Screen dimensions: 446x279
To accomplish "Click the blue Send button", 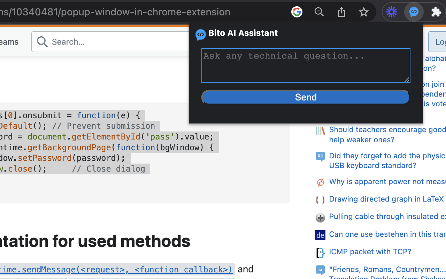I will [x=306, y=97].
